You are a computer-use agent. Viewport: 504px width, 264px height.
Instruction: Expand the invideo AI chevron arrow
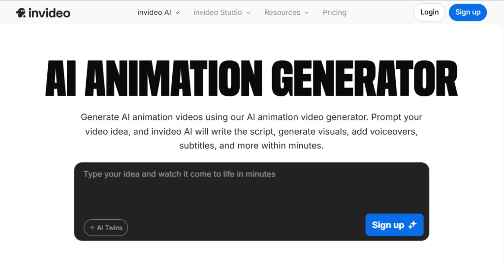click(x=177, y=13)
